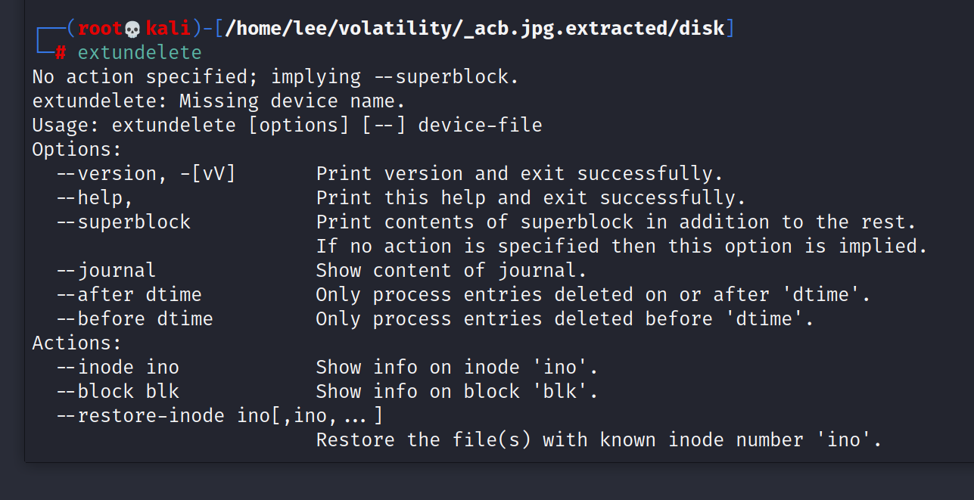
Task: Click the --superblock option in list
Action: 123,222
